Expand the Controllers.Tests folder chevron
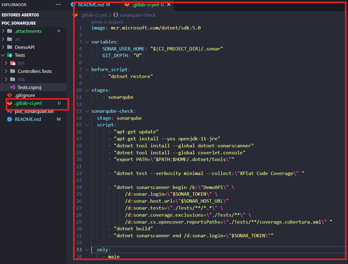348x264 pixels. 6,71
